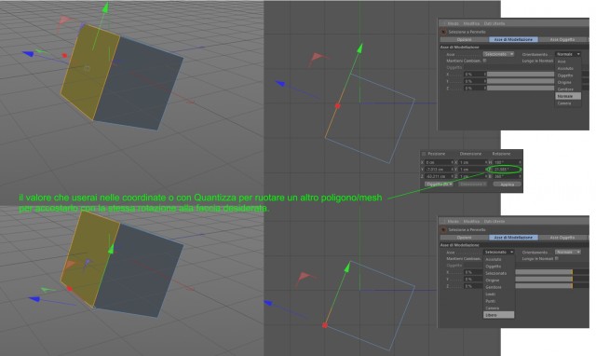The height and width of the screenshot is (356, 596).
Task: Open Asse dropdown showing Selezionato in upper panel
Action: click(x=499, y=54)
